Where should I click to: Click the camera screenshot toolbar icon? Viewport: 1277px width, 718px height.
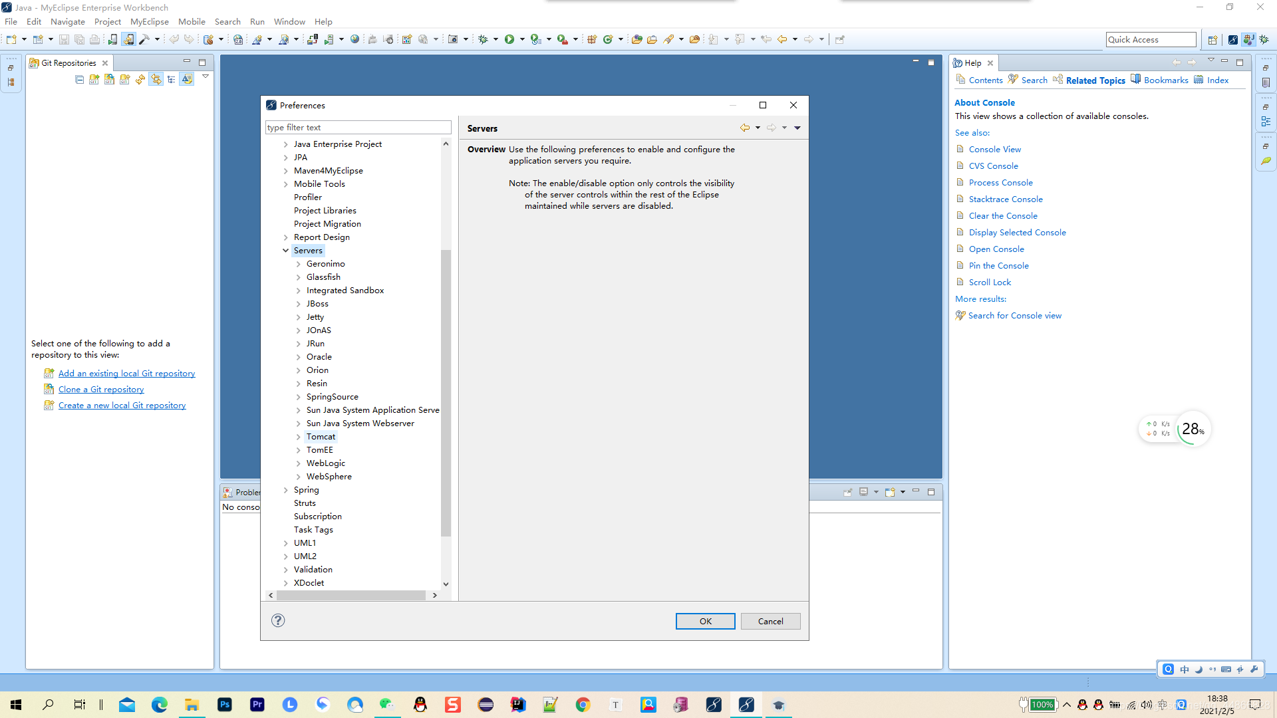click(x=453, y=40)
